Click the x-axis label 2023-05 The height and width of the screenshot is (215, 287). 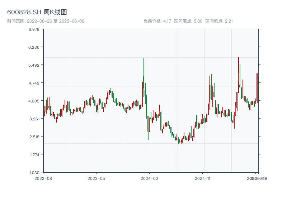coord(96,178)
